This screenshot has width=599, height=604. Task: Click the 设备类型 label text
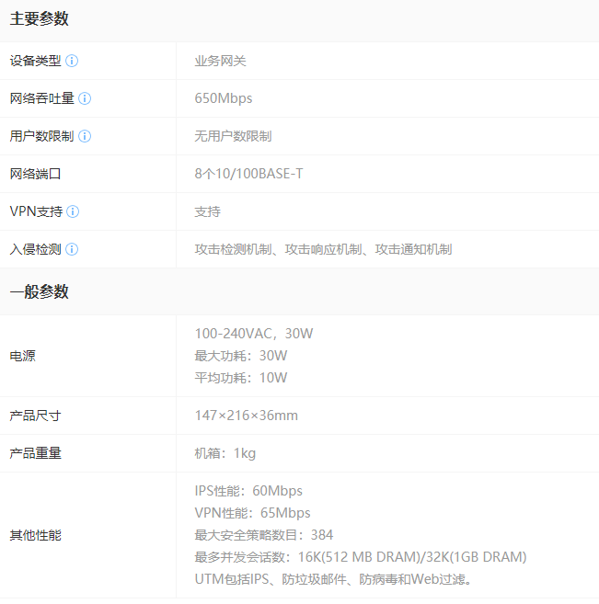click(35, 61)
